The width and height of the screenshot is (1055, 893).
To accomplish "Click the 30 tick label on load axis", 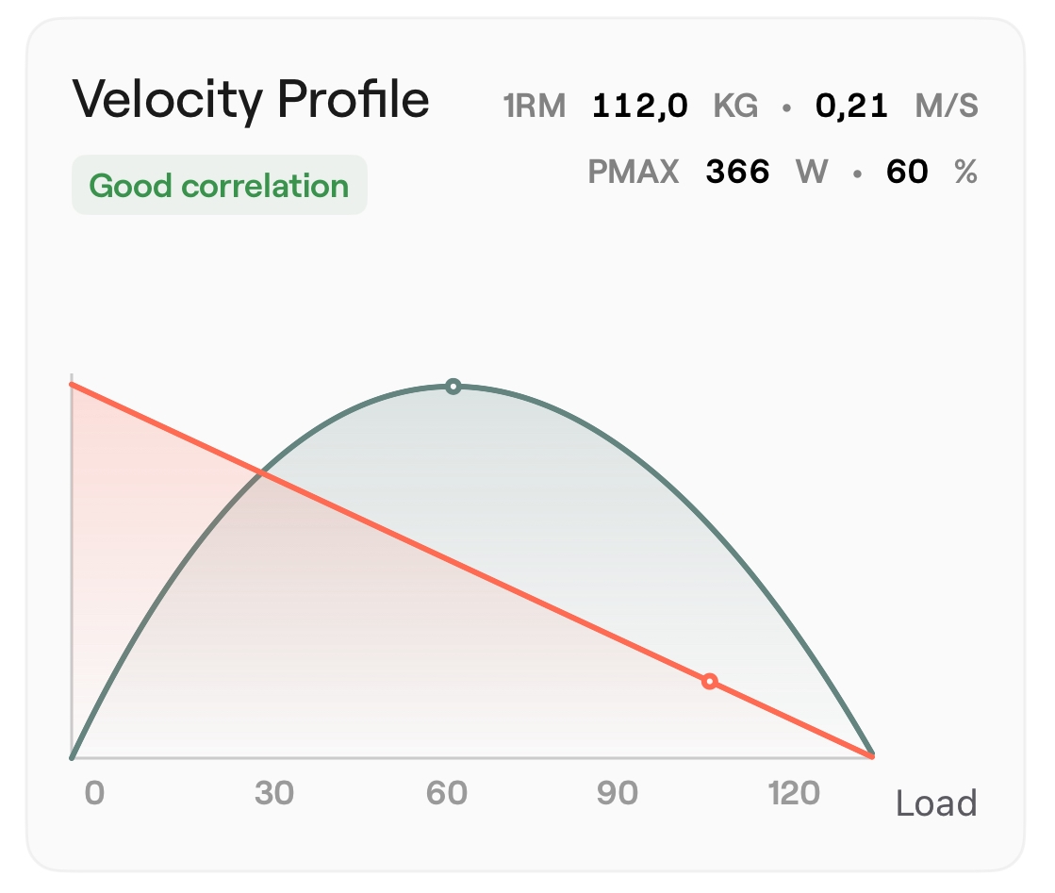I will point(274,793).
